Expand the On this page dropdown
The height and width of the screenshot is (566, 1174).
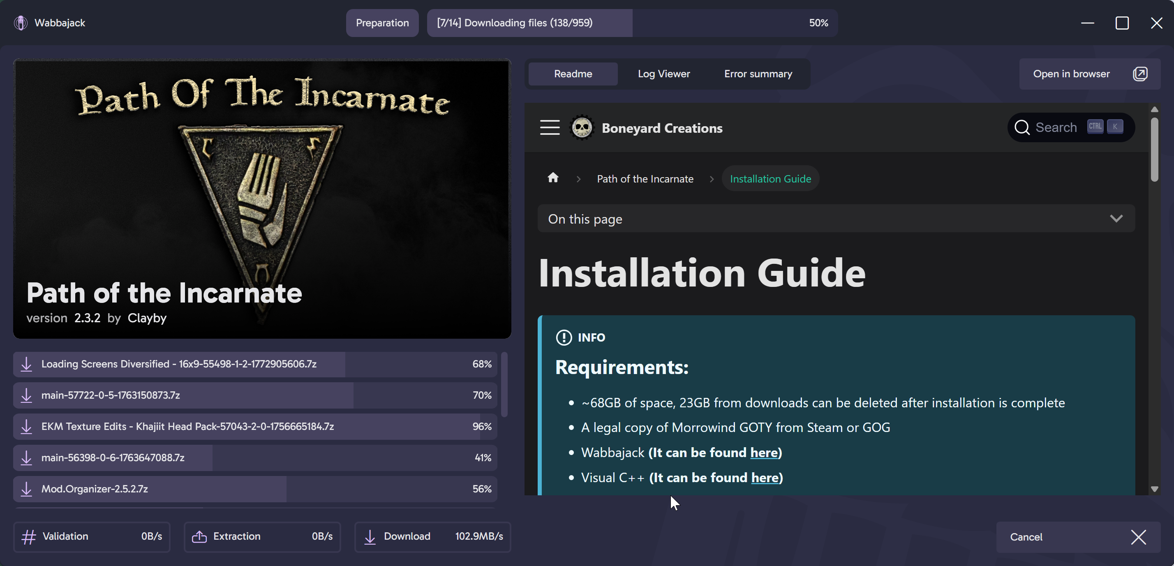(836, 219)
